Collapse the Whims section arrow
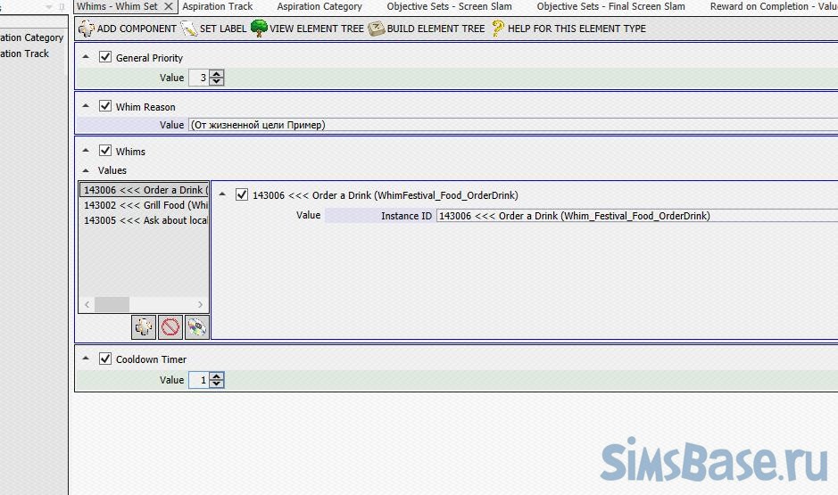The height and width of the screenshot is (495, 838). (86, 152)
